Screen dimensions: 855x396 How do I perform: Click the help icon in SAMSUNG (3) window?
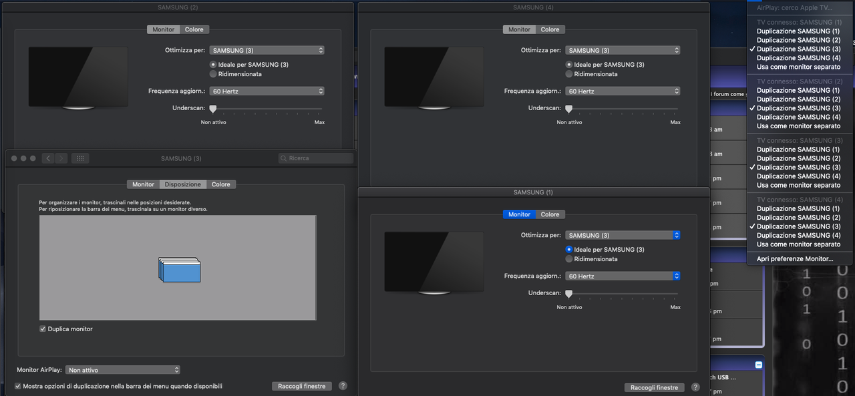point(343,386)
